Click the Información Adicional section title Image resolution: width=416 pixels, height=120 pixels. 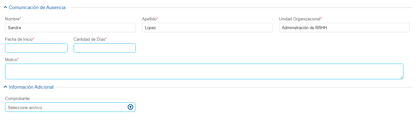(31, 87)
